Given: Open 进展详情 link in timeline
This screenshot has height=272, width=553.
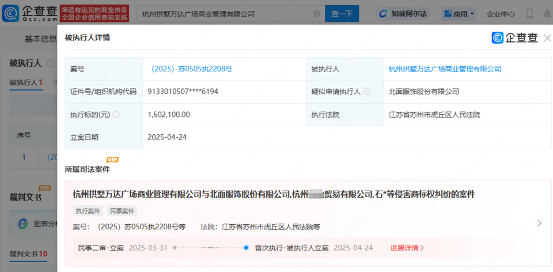Looking at the screenshot, I should 407,248.
